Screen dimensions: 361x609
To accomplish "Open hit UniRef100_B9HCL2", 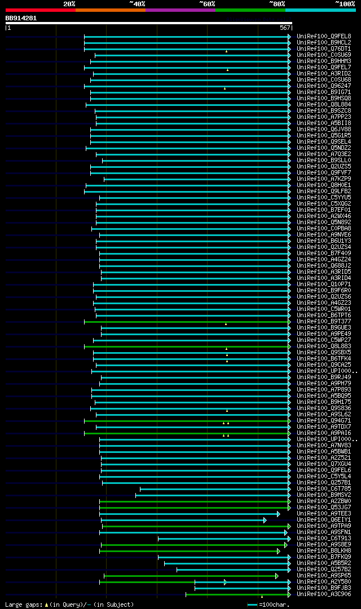I will (x=324, y=43).
